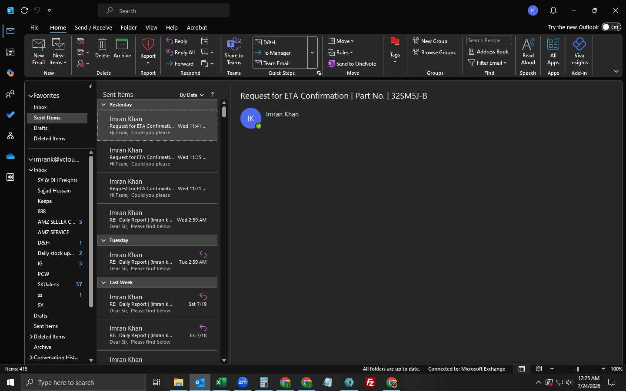Click the Send/Receive sync icon in title bar
The image size is (626, 391).
point(24,10)
